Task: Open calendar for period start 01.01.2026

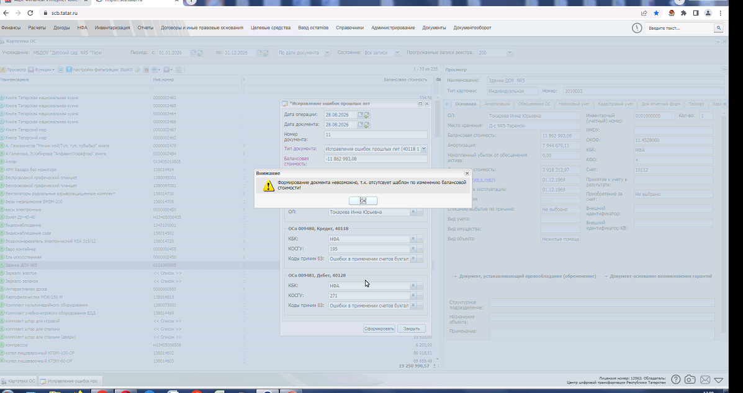Action: [193, 53]
